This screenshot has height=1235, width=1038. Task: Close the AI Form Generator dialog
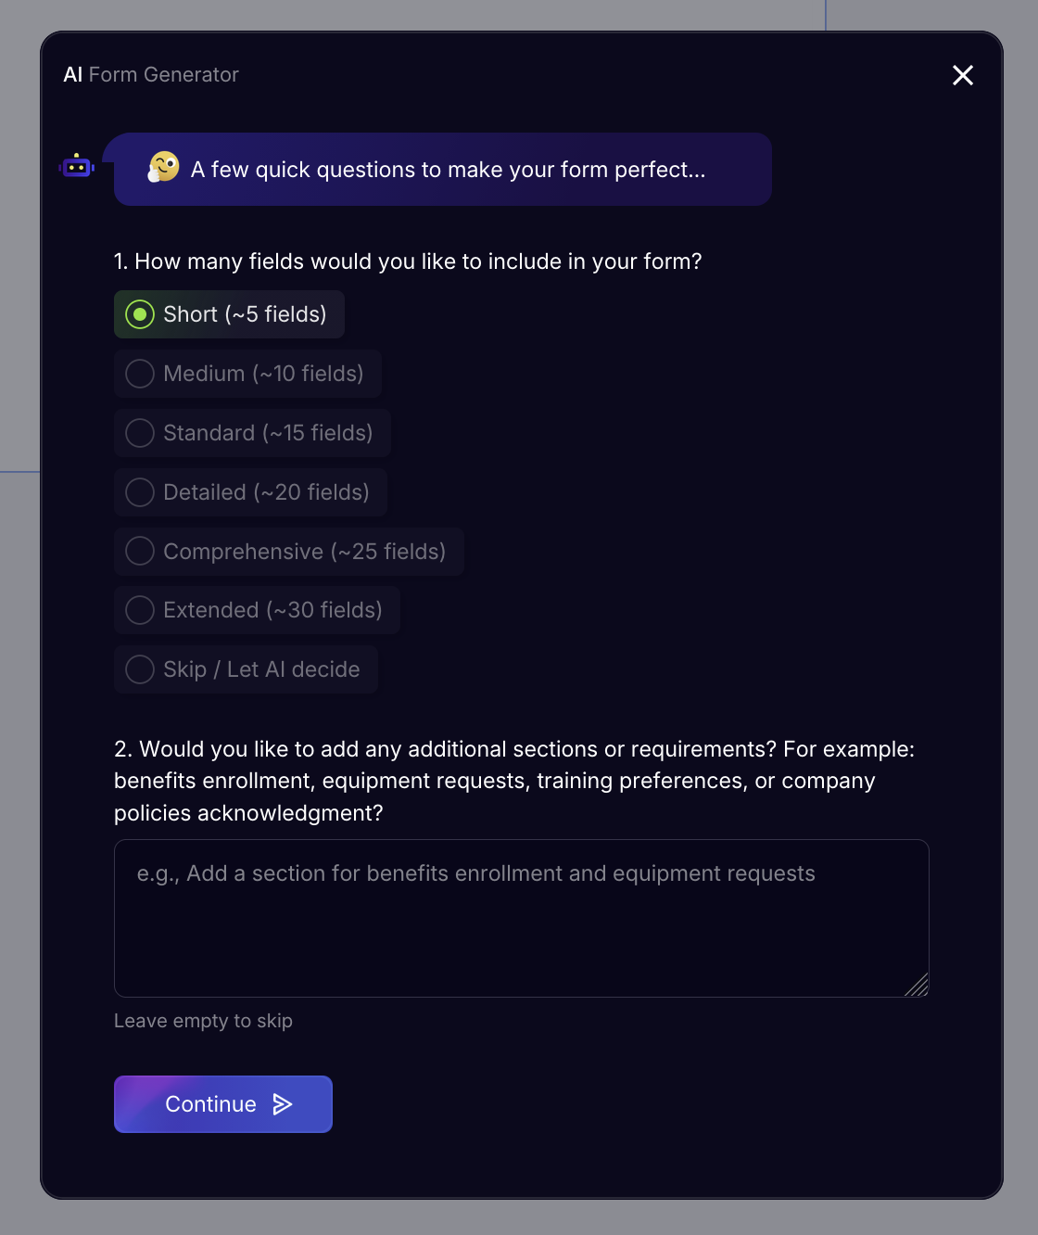[963, 75]
